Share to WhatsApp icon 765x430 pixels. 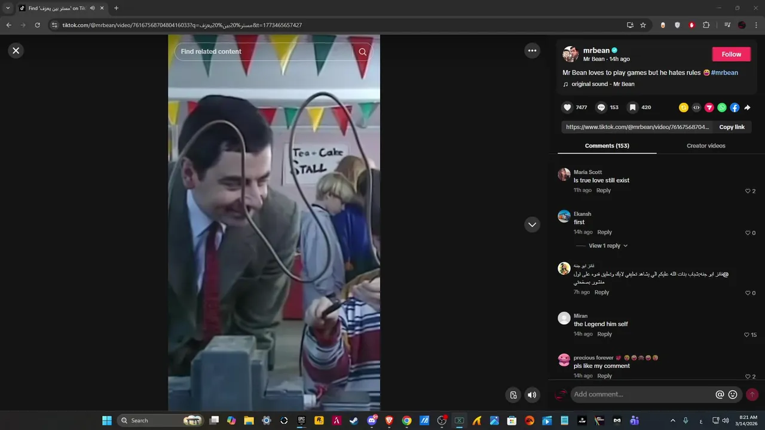point(722,107)
